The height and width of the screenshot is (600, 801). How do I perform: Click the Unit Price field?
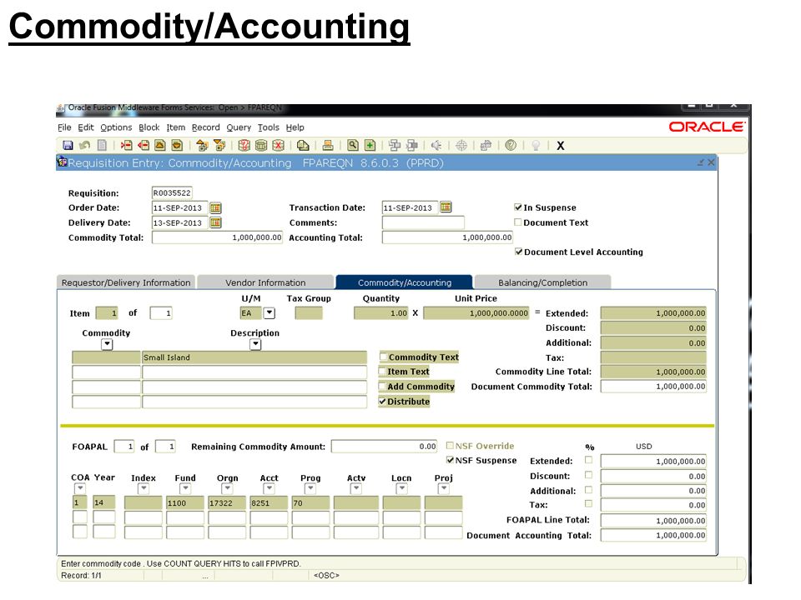click(476, 313)
